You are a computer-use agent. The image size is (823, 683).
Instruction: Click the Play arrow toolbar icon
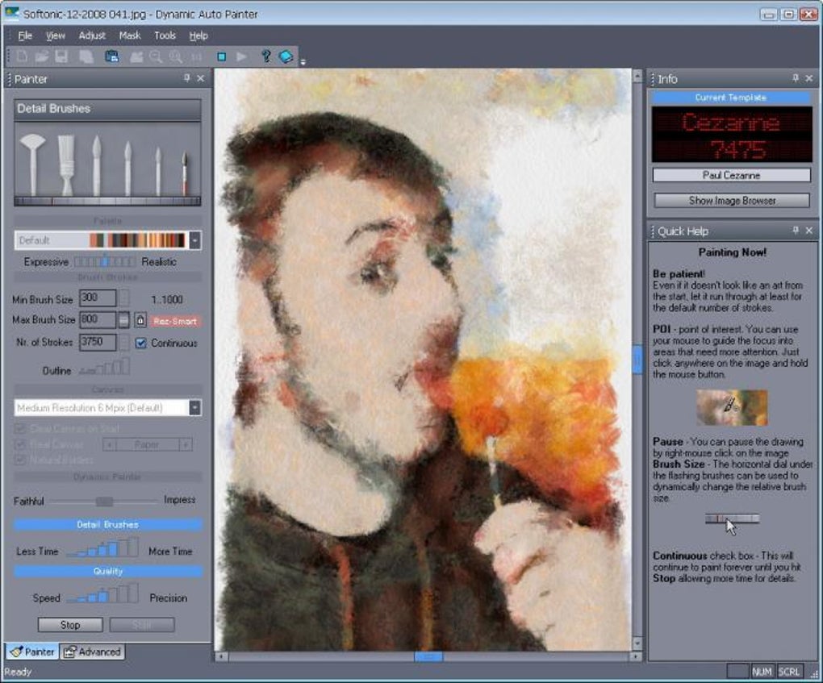click(241, 56)
